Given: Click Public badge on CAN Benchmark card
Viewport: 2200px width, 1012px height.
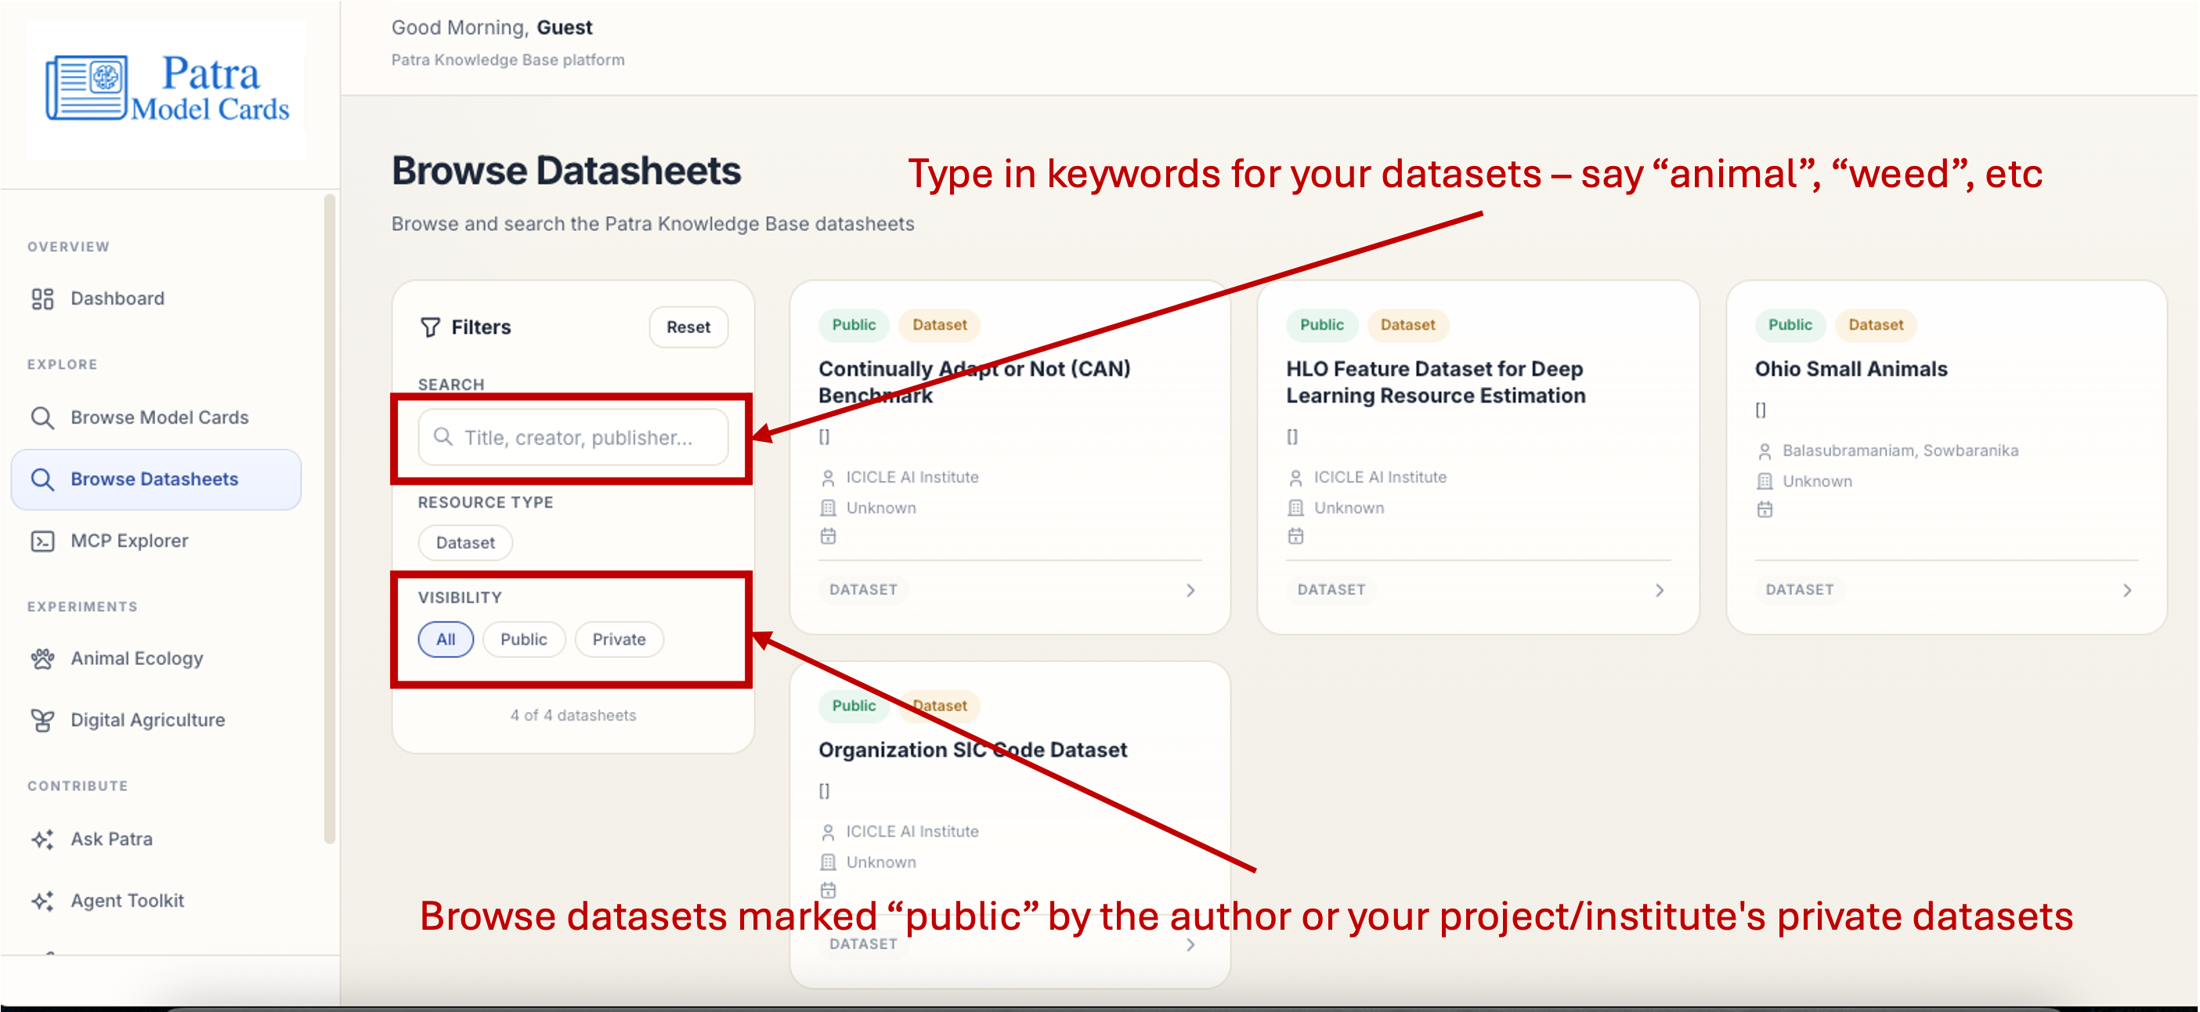Looking at the screenshot, I should coord(854,324).
